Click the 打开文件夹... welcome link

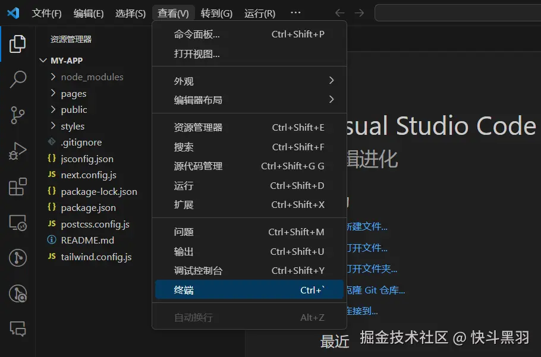pyautogui.click(x=371, y=268)
